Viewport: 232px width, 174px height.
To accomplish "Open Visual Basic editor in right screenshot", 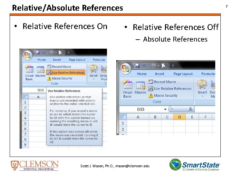I will [127, 89].
